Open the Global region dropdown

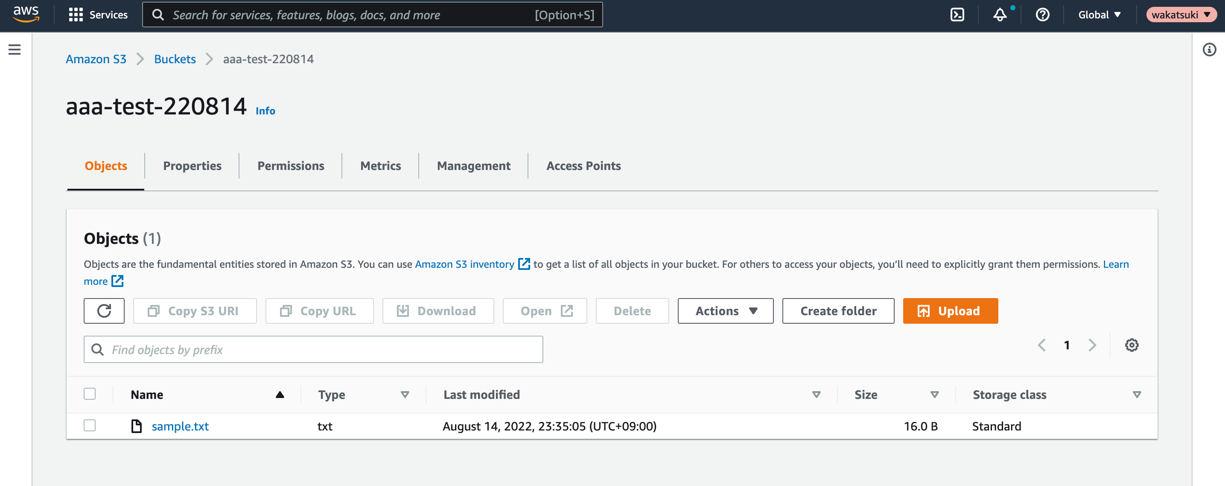coord(1100,15)
